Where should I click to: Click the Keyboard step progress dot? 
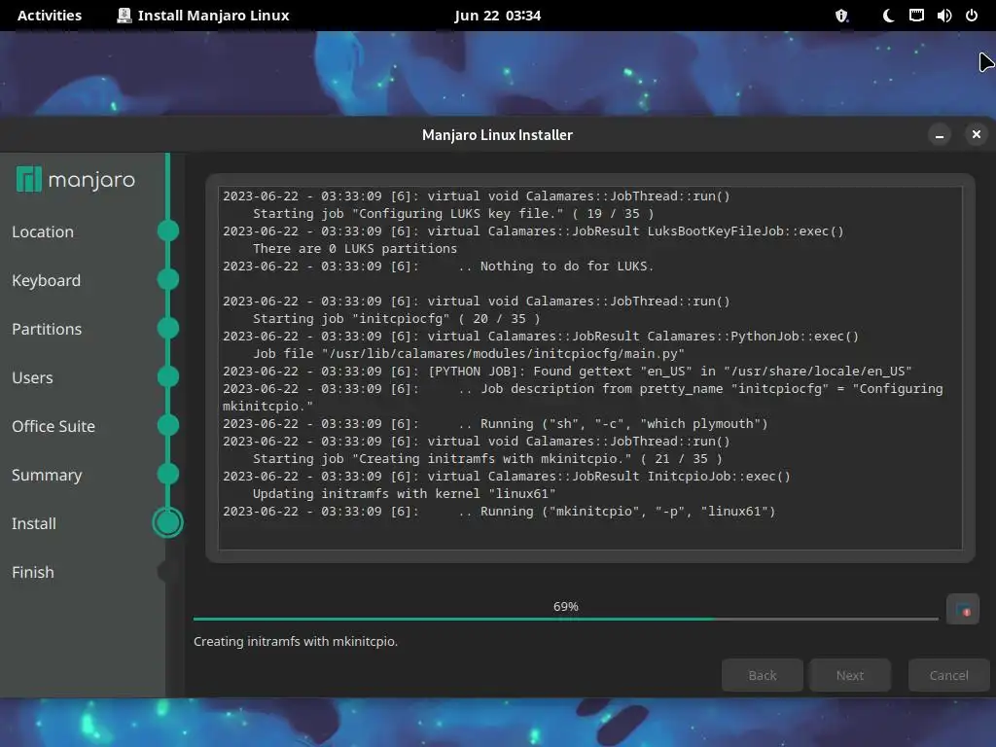click(x=167, y=279)
